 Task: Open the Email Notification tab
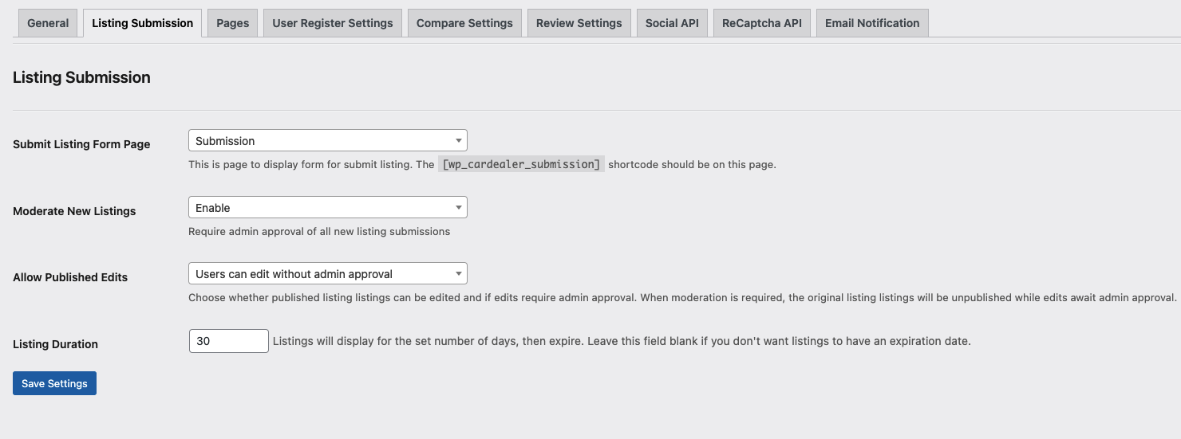[x=871, y=23]
